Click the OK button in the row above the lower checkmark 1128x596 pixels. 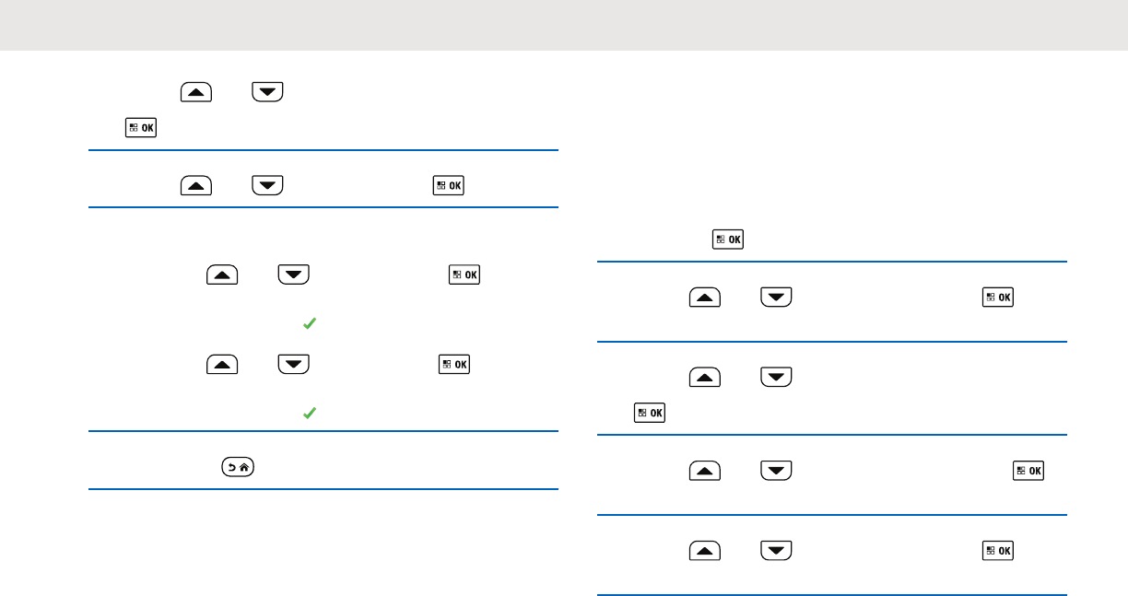tap(454, 365)
